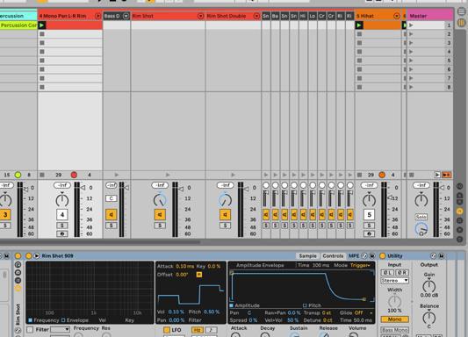The height and width of the screenshot is (337, 468).
Task: Toggle the LFO on button
Action: point(167,330)
